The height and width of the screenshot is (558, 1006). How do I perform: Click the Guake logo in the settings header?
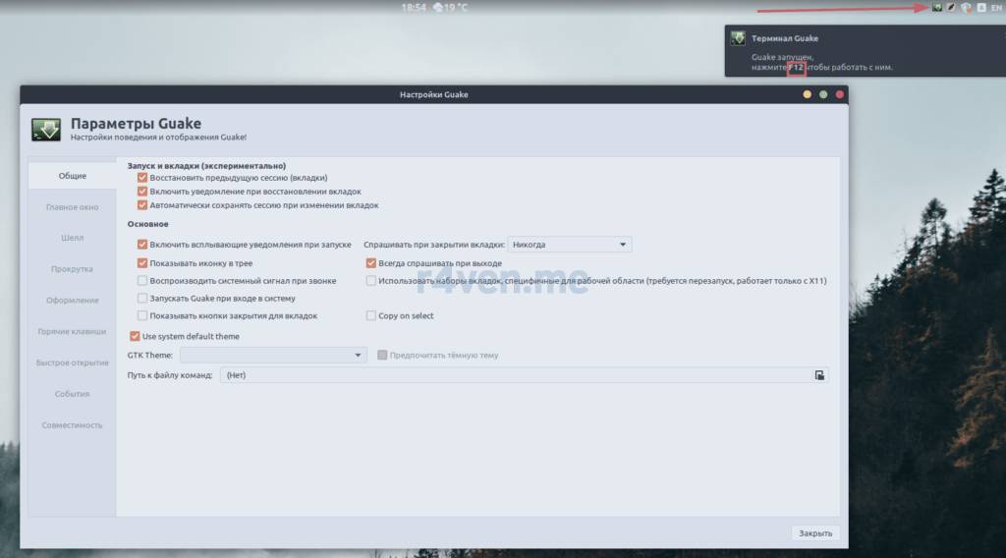(46, 129)
